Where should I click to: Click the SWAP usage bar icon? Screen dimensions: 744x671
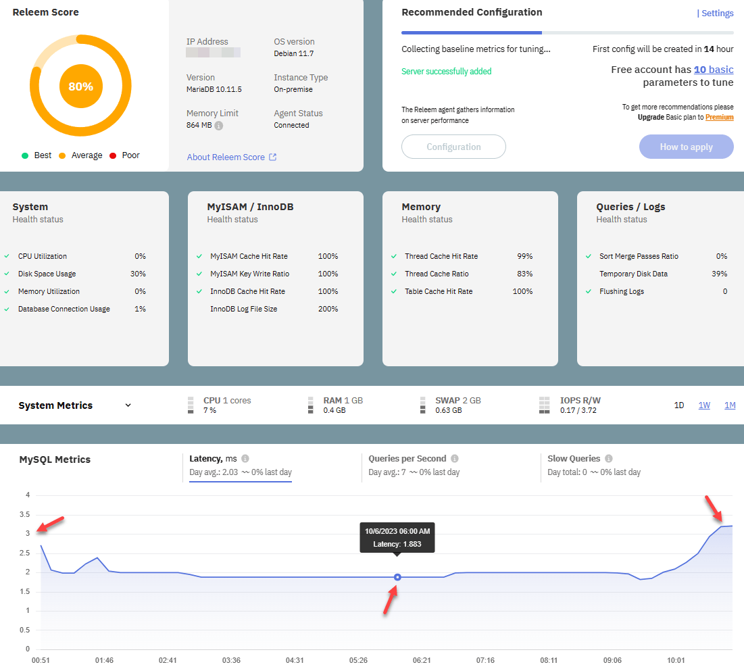pyautogui.click(x=423, y=405)
